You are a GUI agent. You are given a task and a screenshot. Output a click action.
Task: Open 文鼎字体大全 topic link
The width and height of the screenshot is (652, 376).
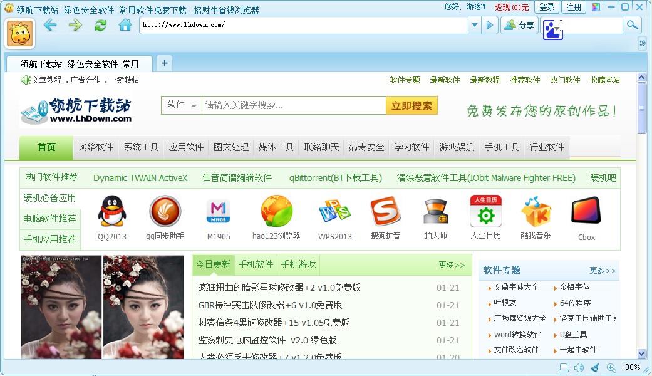click(516, 287)
